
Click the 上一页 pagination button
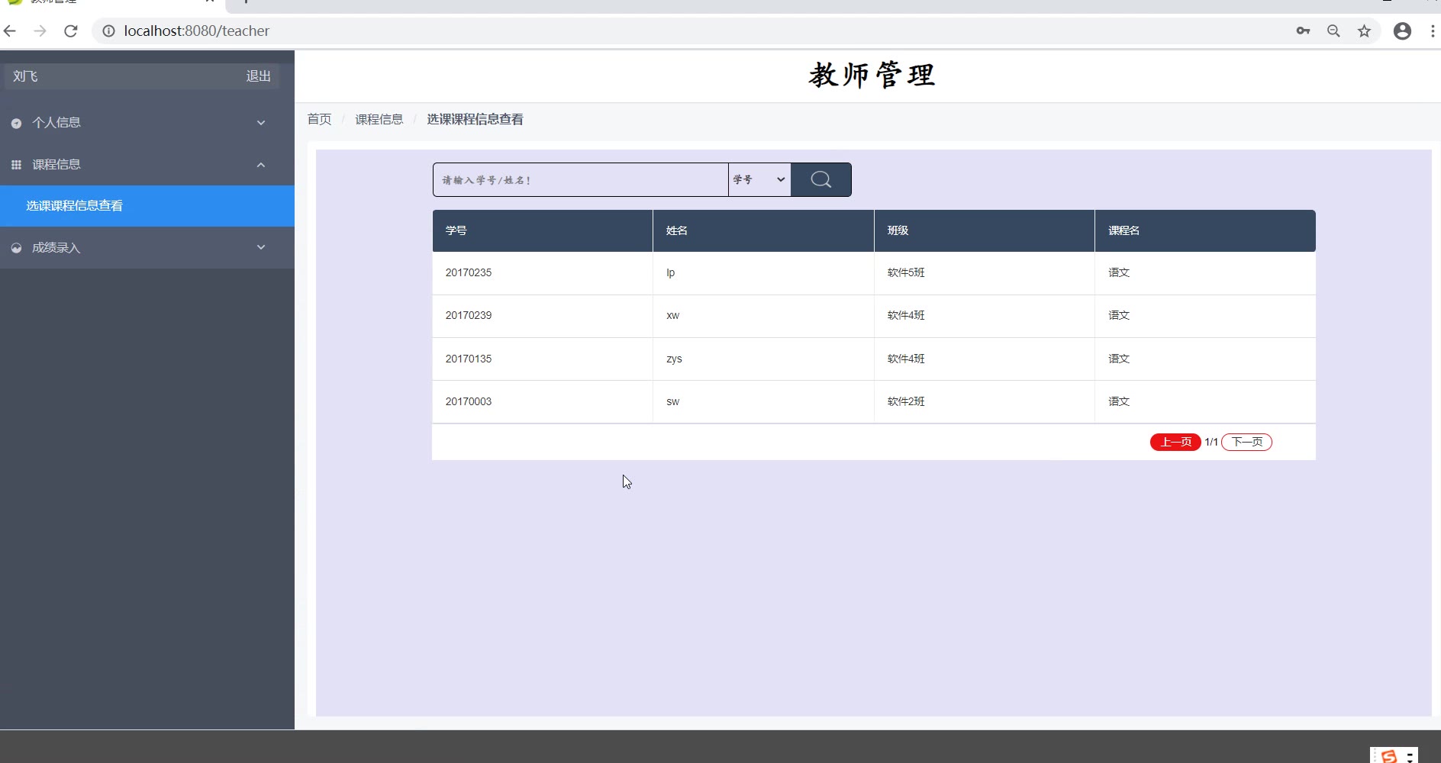click(1175, 442)
